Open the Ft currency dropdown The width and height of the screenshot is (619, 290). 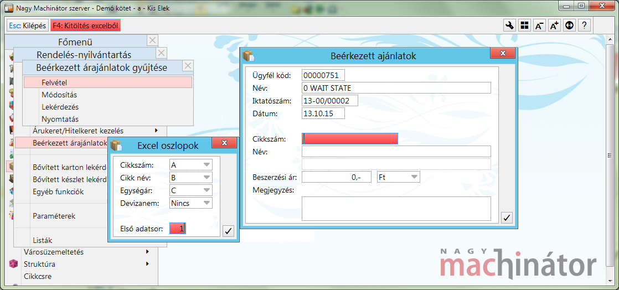414,177
